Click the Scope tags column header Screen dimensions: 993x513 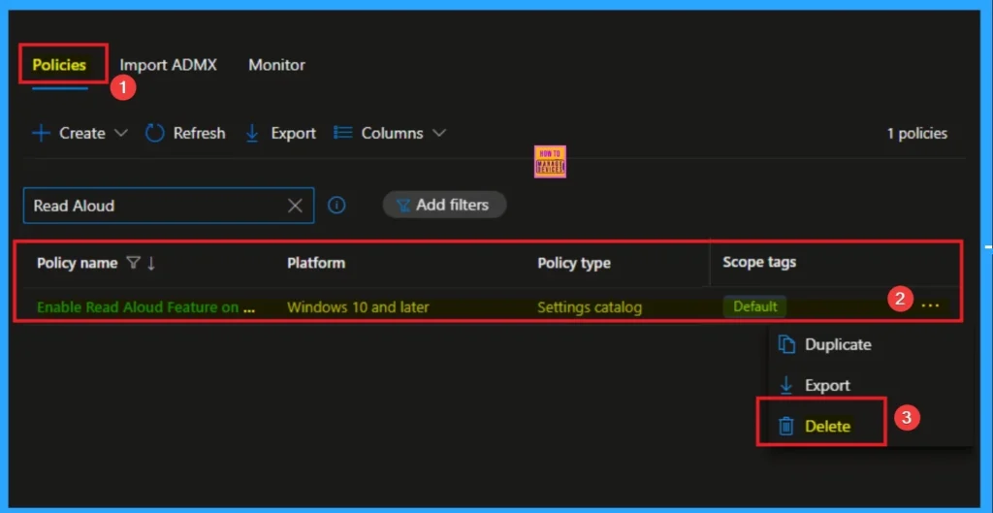(x=759, y=262)
